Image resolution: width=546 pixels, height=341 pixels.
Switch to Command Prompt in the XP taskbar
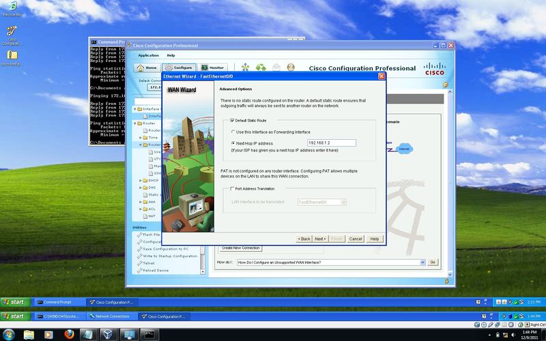pyautogui.click(x=59, y=302)
